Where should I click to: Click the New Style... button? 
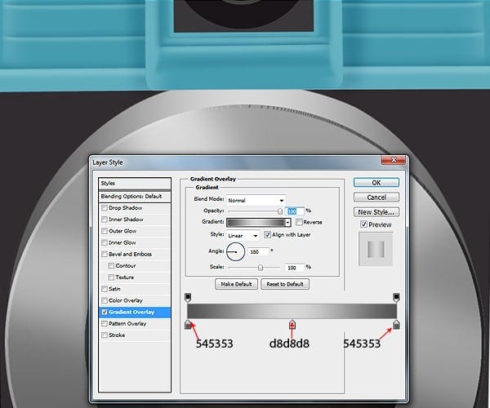pos(376,212)
